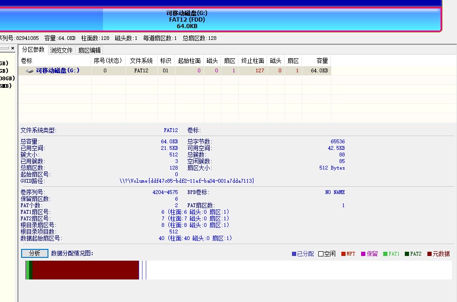This screenshot has width=457, height=302.
Task: Click the 柱面数:128 disk info text
Action: 95,38
